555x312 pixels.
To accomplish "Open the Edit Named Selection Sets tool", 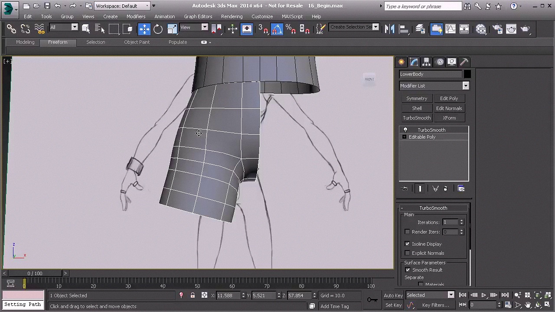I will (320, 29).
